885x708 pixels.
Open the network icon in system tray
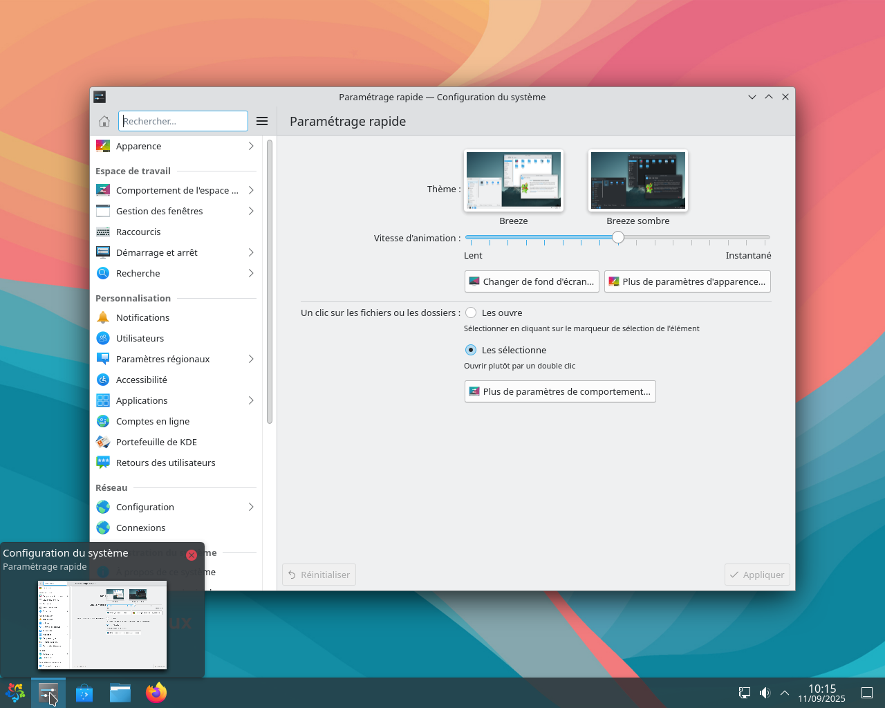(745, 693)
